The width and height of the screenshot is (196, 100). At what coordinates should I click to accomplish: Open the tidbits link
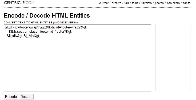pos(187,3)
